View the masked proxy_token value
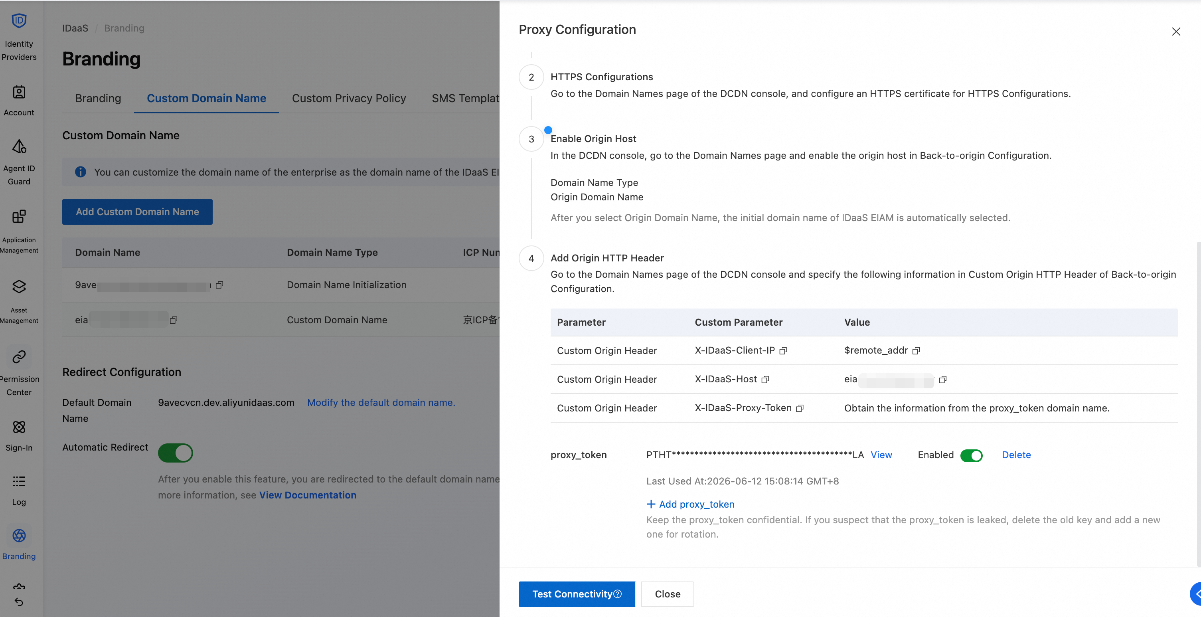1201x617 pixels. click(881, 455)
